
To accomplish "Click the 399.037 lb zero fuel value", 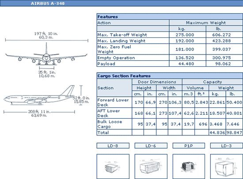I will [221, 49].
